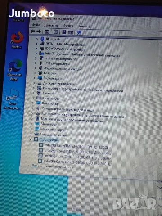Open the Помощ menu
162x216 pixels.
point(84,26)
